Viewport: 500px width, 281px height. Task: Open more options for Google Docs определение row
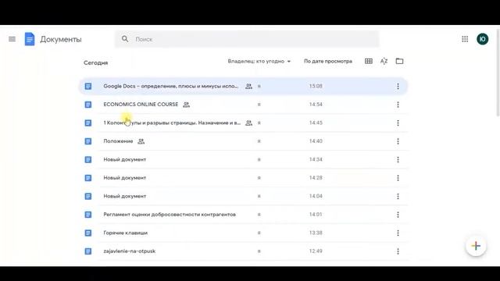pos(398,87)
